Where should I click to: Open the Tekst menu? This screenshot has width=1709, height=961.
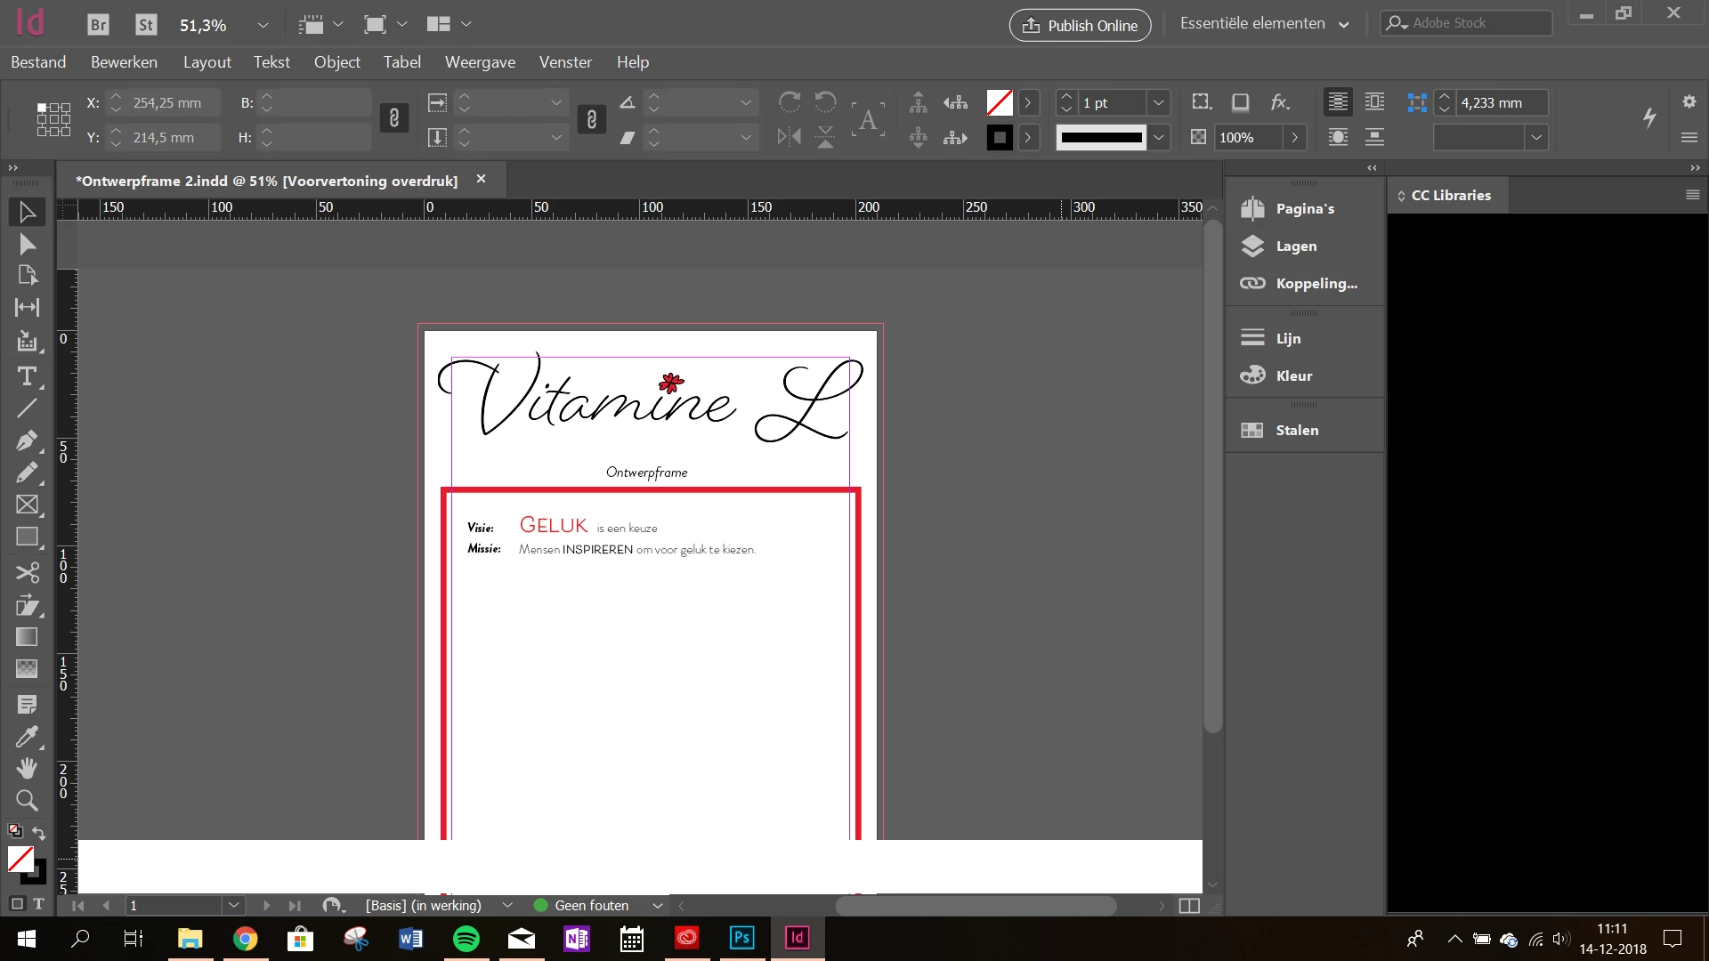(x=271, y=62)
